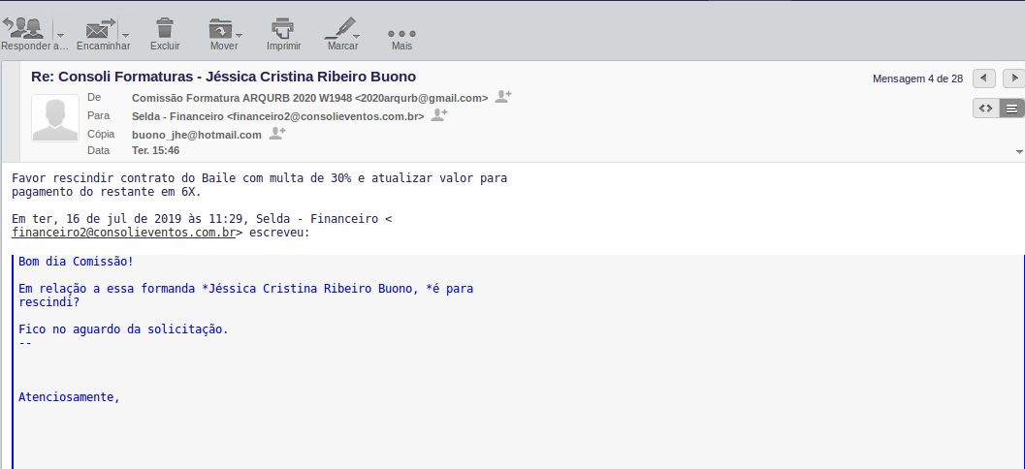Add financeiro2@consolieventos.com.br recipient to contacts
This screenshot has width=1025, height=469.
438,115
